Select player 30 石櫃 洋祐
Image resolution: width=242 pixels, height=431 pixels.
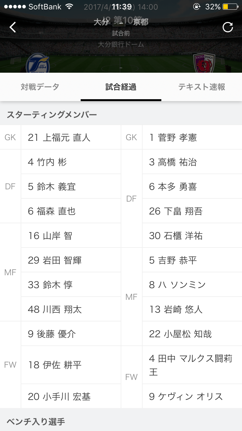tap(192, 236)
